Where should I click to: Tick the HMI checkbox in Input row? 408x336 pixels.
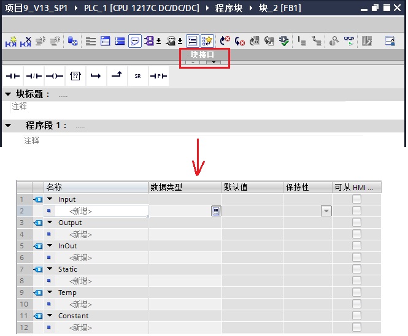click(x=356, y=199)
